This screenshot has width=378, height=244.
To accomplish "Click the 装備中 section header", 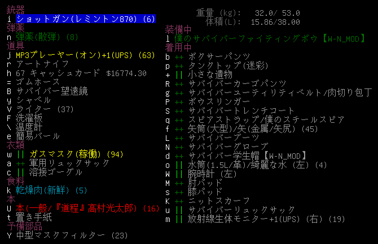I will [x=179, y=29].
